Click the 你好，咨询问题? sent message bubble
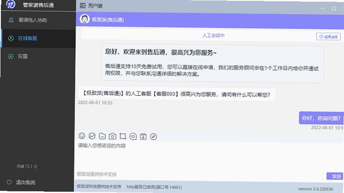This screenshot has width=344, height=193. (x=321, y=118)
